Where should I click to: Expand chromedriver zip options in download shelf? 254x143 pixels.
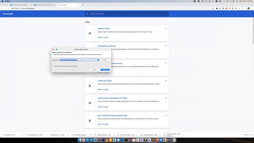44,135
